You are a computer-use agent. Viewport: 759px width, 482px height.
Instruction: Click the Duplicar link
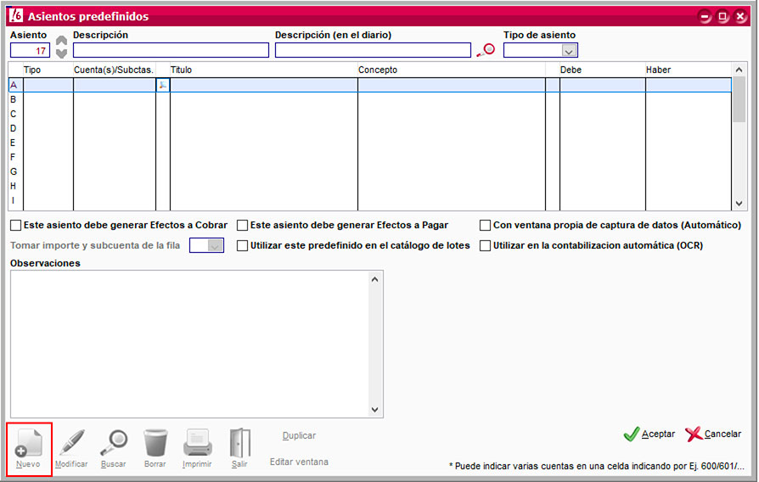click(x=299, y=435)
